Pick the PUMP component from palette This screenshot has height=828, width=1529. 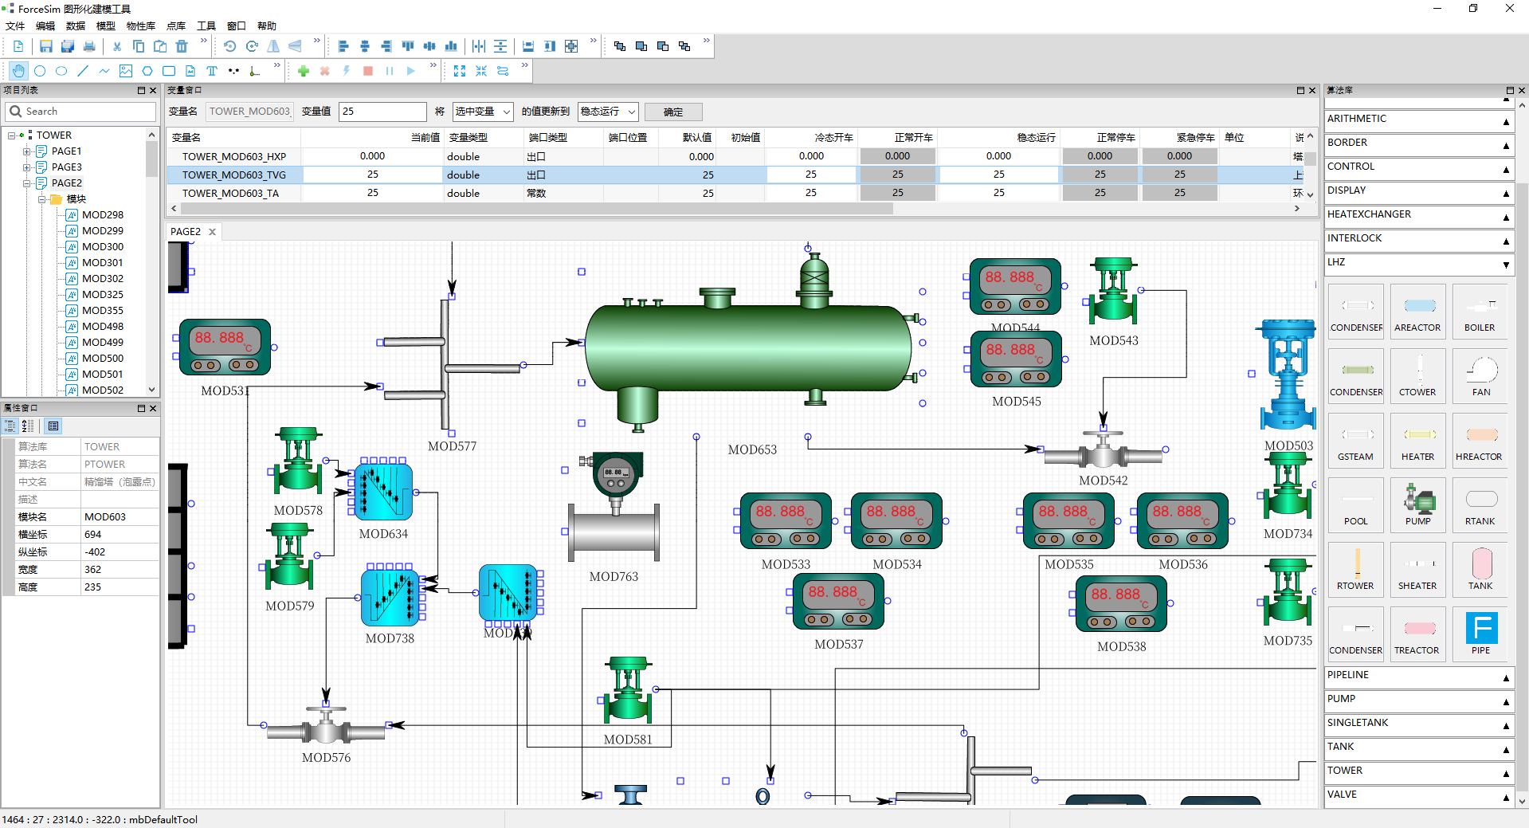click(x=1417, y=504)
